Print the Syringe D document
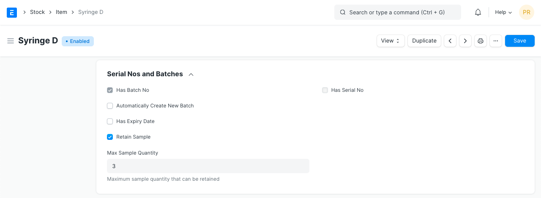Screen dimensions: 541x198 coord(481,41)
